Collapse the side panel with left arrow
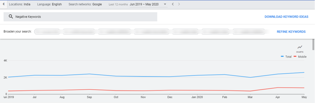This screenshot has width=315, height=103. (3, 4)
